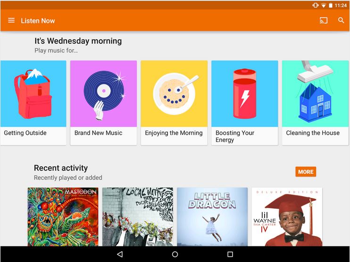350x262 pixels.
Task: Select the 'Getting Outside' label
Action: tap(25, 133)
